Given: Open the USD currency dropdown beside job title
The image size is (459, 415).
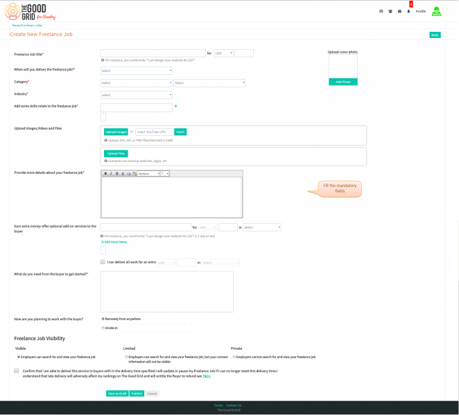Looking at the screenshot, I should pyautogui.click(x=224, y=53).
